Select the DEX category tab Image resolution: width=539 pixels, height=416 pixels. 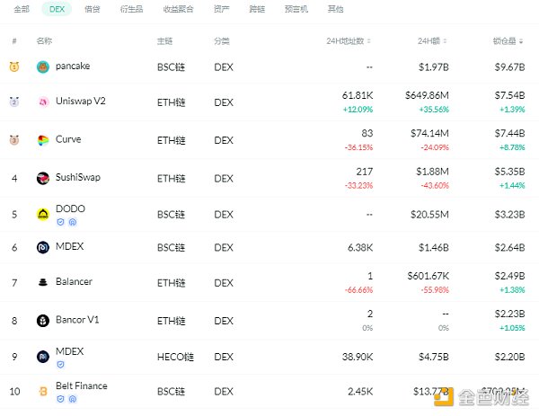(57, 9)
